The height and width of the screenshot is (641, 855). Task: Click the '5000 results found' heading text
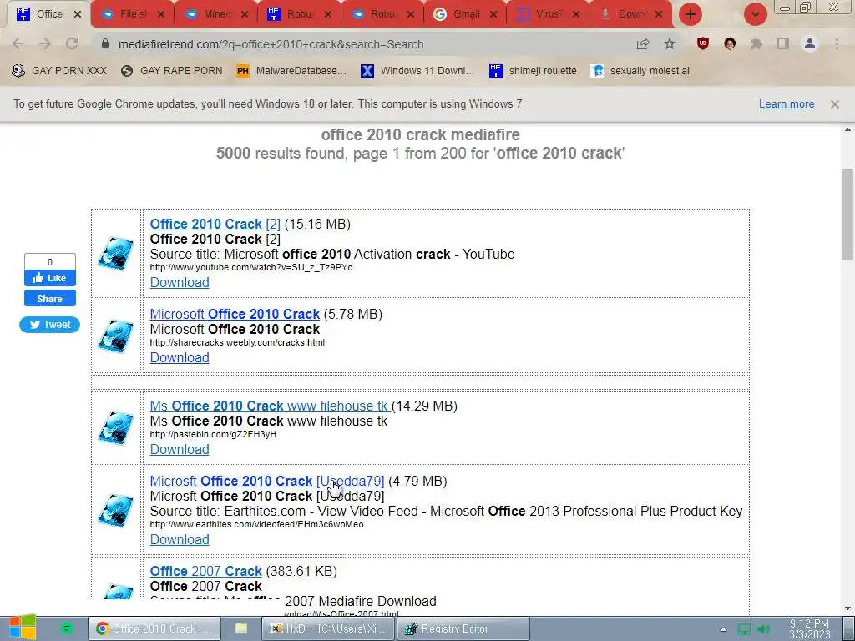[x=420, y=154]
